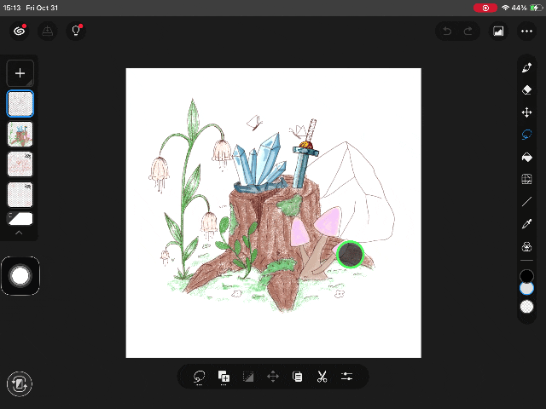The image size is (546, 409).
Task: Select the transparent checkered color swatch
Action: (x=526, y=307)
